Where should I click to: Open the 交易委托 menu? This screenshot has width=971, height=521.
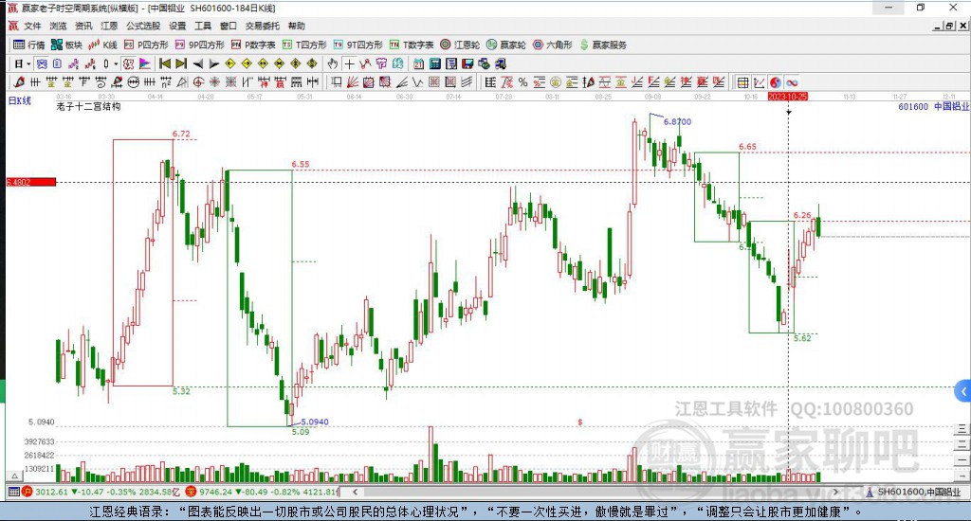[x=262, y=26]
